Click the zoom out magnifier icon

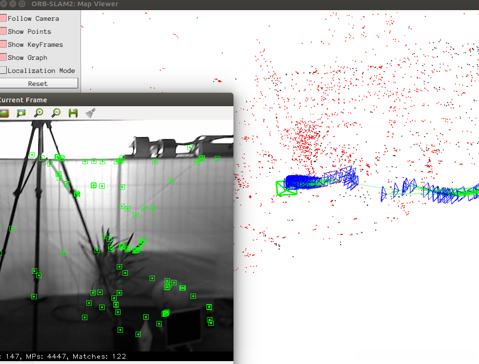point(56,113)
